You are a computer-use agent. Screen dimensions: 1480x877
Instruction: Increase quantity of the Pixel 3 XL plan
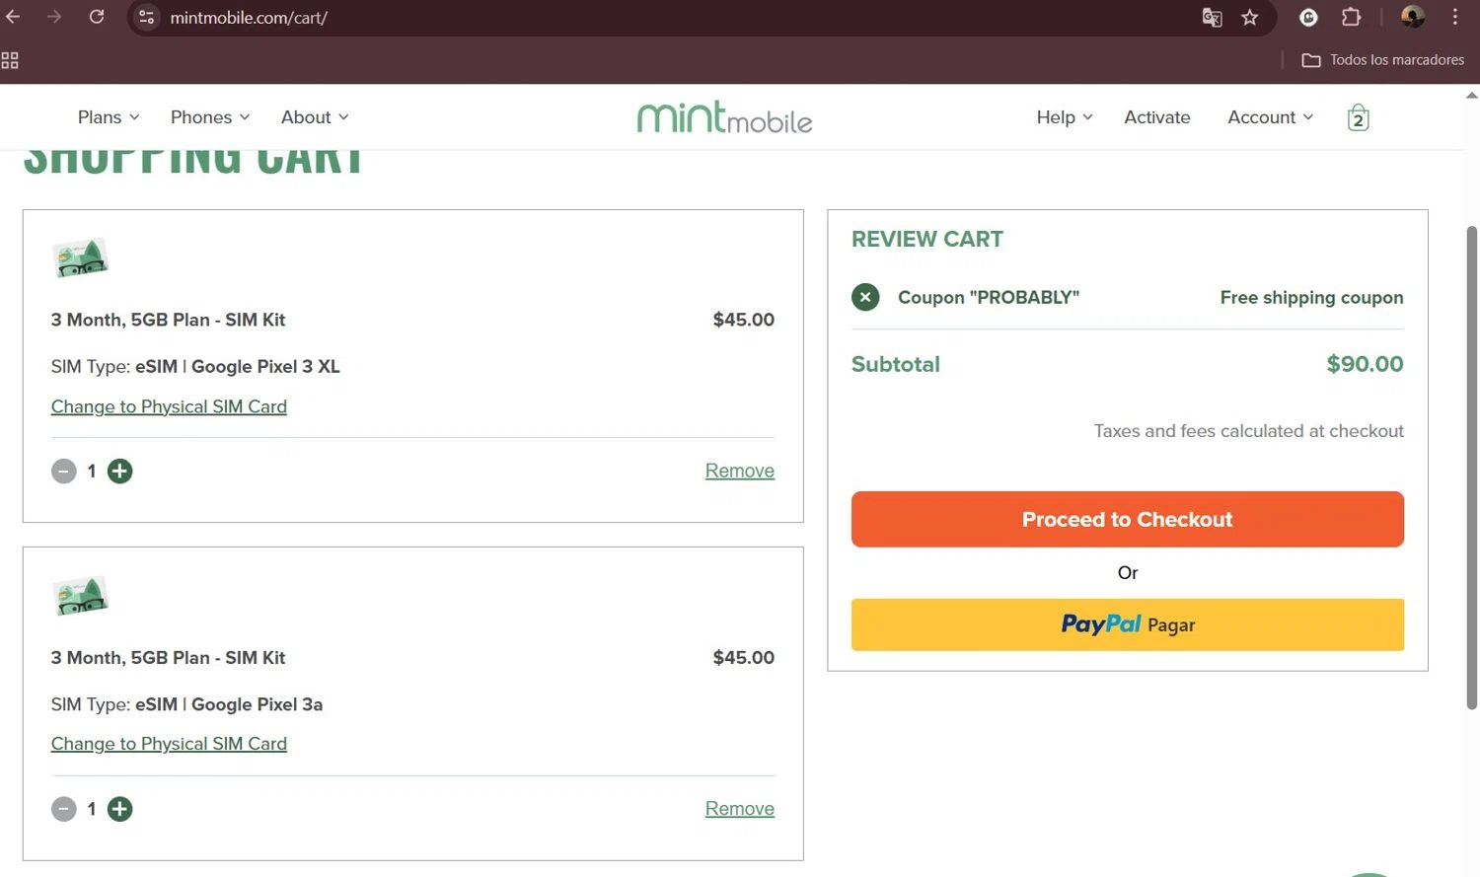tap(120, 472)
